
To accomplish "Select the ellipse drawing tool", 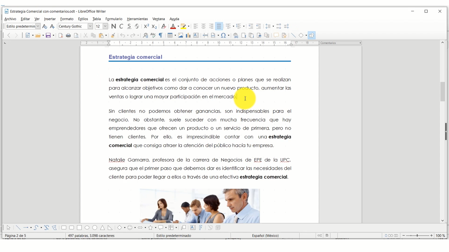I will tap(87, 228).
